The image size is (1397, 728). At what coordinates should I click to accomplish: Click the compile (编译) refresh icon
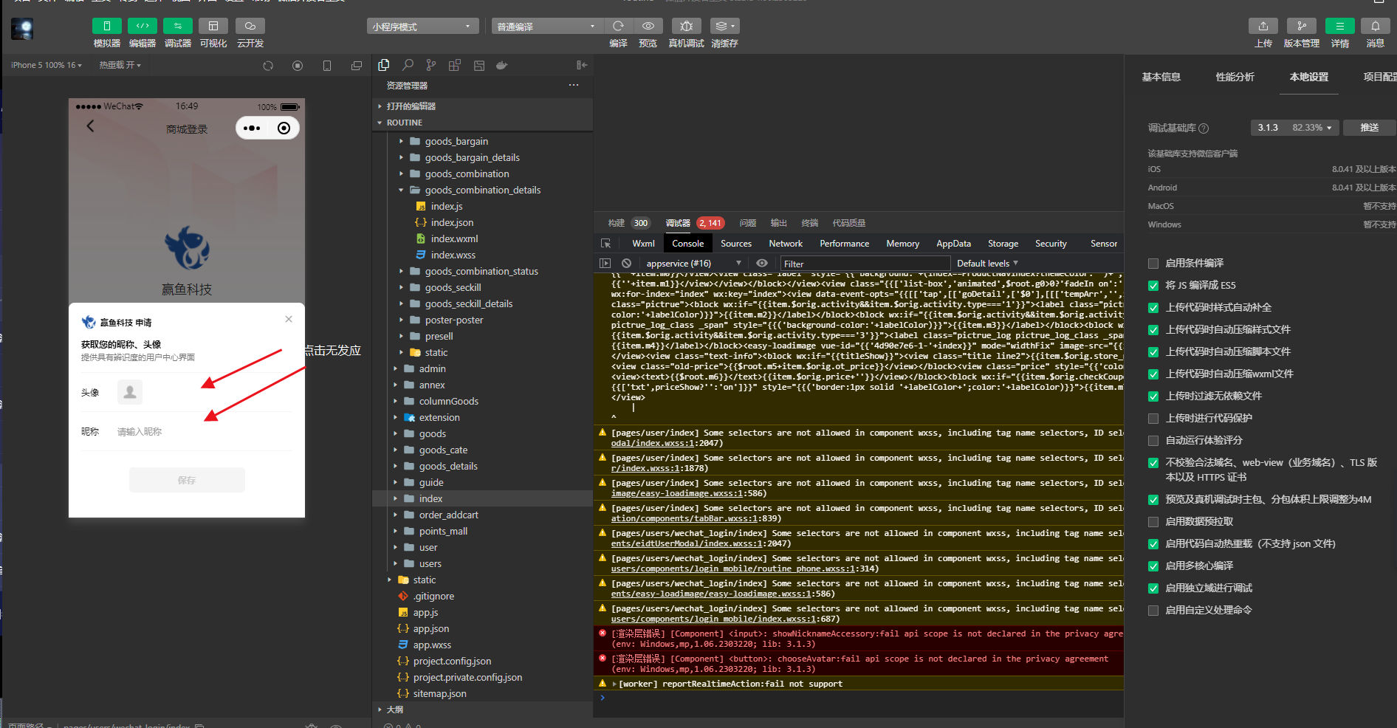[619, 26]
